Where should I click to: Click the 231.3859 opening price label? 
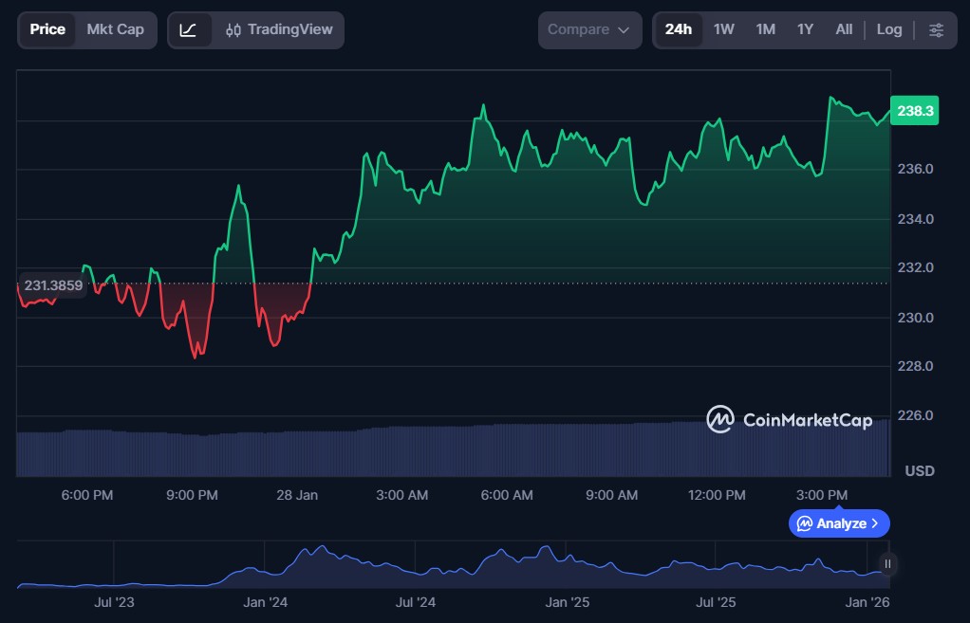coord(53,285)
